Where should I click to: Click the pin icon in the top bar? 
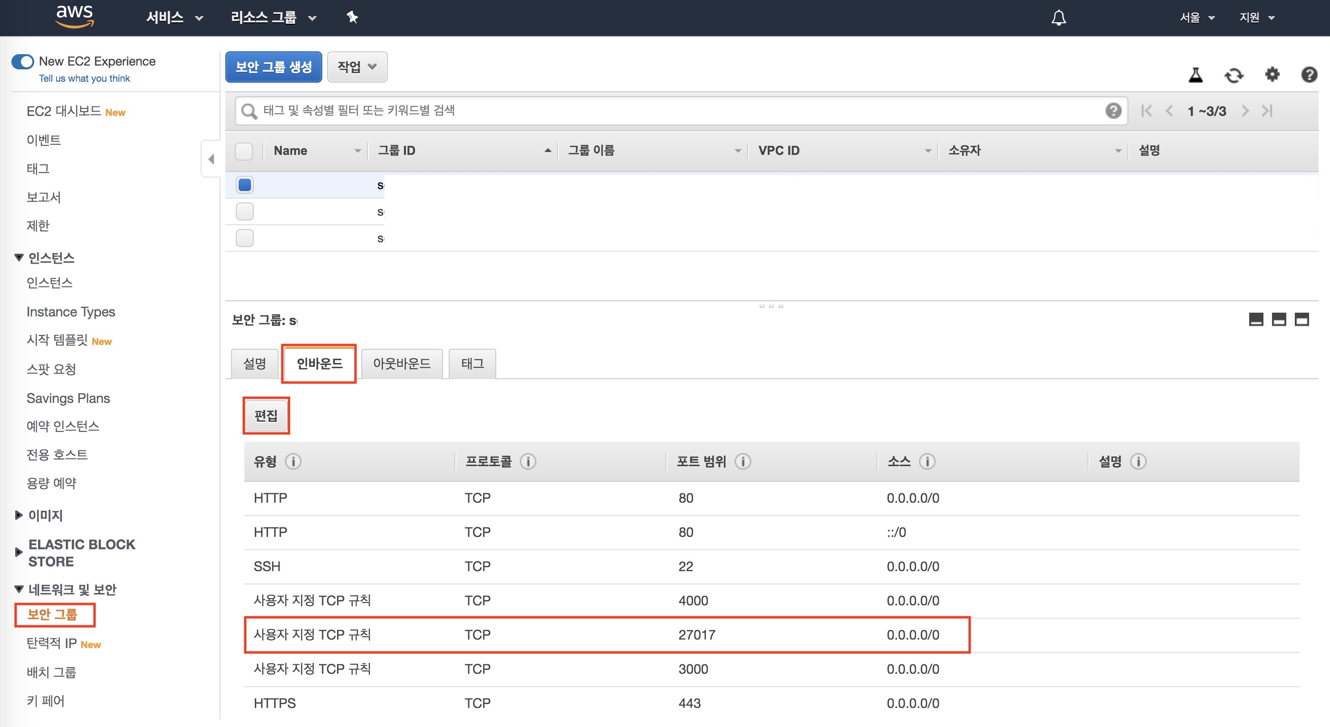(x=352, y=17)
